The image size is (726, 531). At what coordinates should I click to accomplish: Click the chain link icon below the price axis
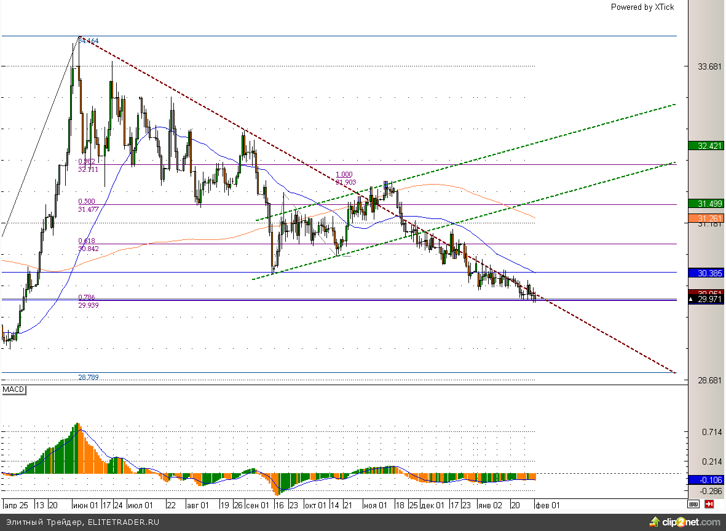693,505
